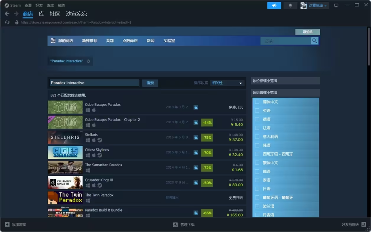Click the Paradox Interactive search term field

pyautogui.click(x=95, y=83)
